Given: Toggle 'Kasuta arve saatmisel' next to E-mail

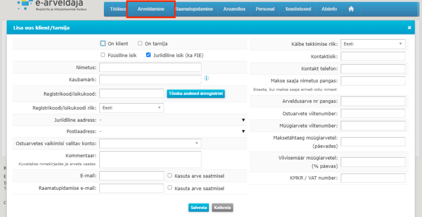Looking at the screenshot, I should pos(170,175).
